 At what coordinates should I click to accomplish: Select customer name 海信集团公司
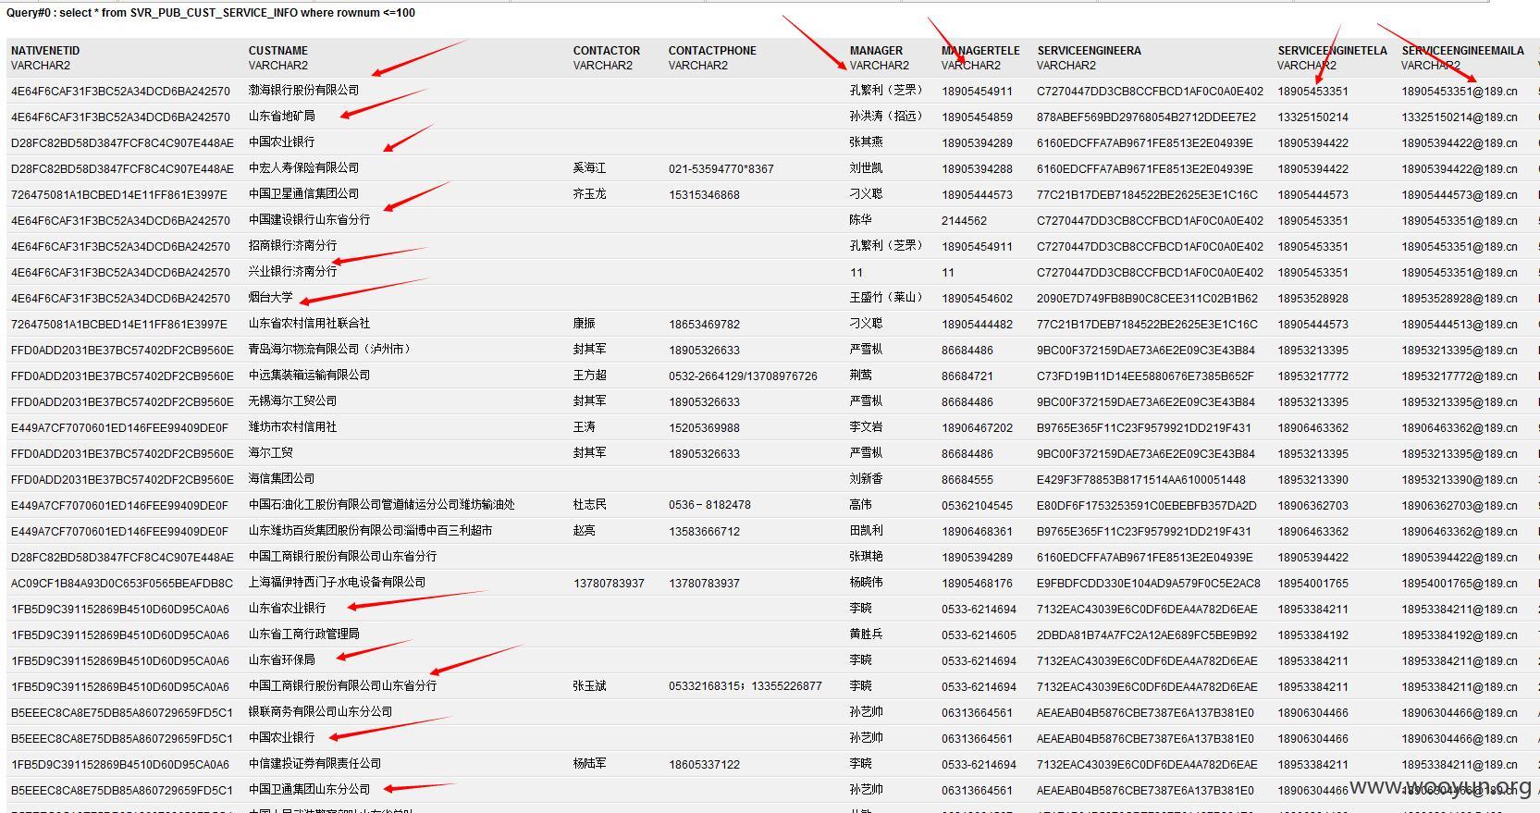tap(281, 478)
